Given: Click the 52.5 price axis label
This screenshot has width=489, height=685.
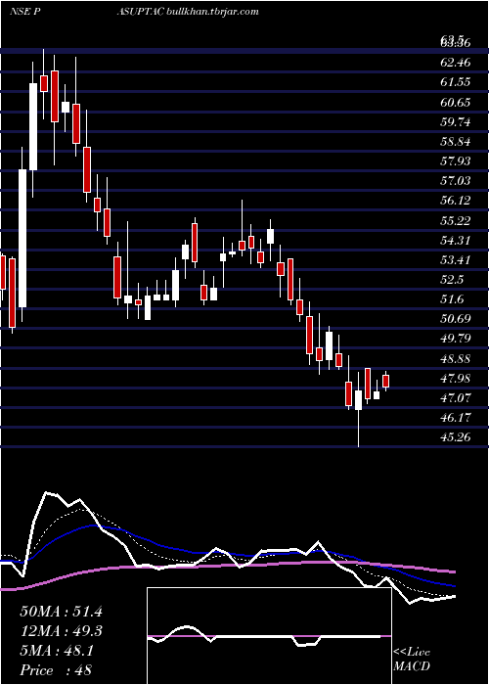Looking at the screenshot, I should point(452,280).
